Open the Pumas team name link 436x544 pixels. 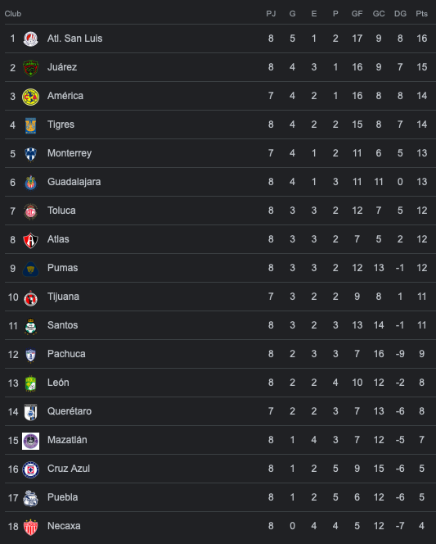pyautogui.click(x=62, y=268)
